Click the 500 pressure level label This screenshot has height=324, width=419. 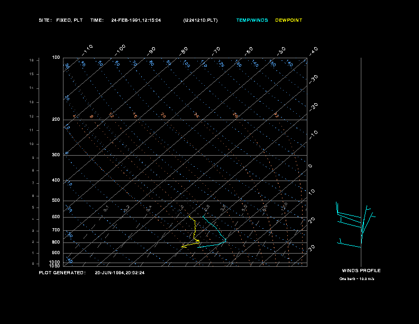[56, 201]
